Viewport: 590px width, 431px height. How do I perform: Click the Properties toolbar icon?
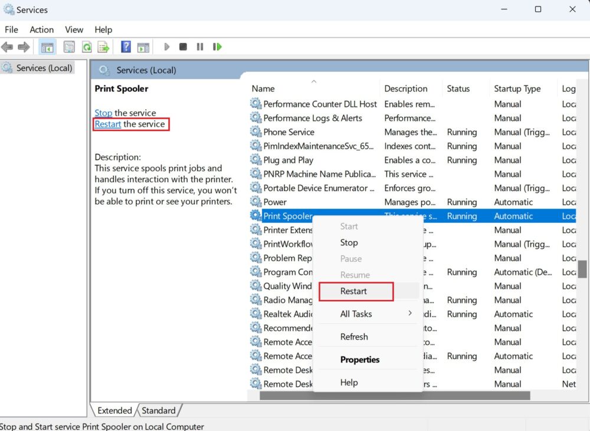click(x=69, y=47)
